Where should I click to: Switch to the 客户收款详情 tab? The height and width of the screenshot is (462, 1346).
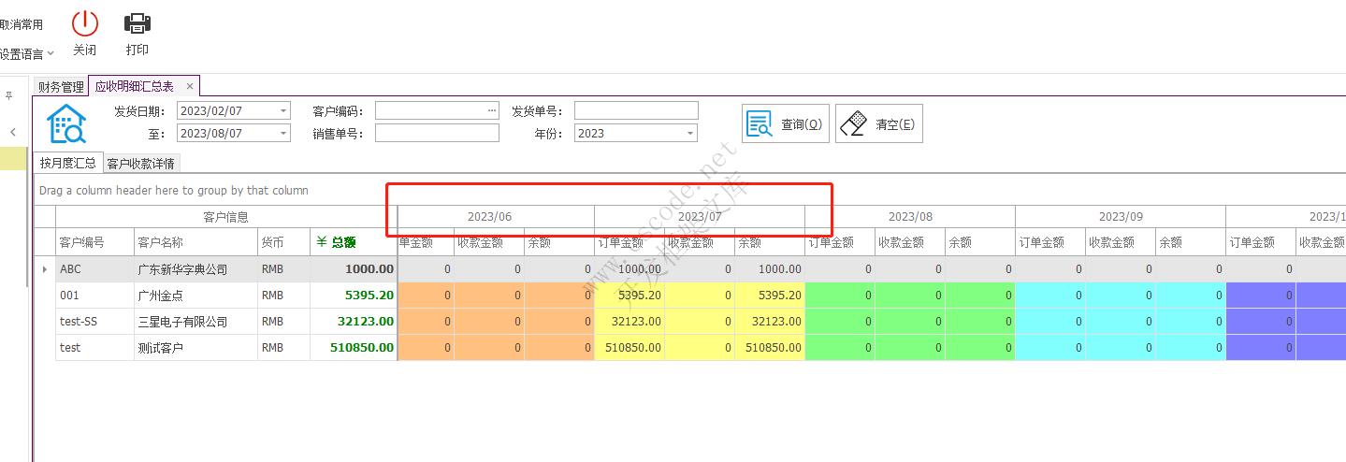coord(140,164)
